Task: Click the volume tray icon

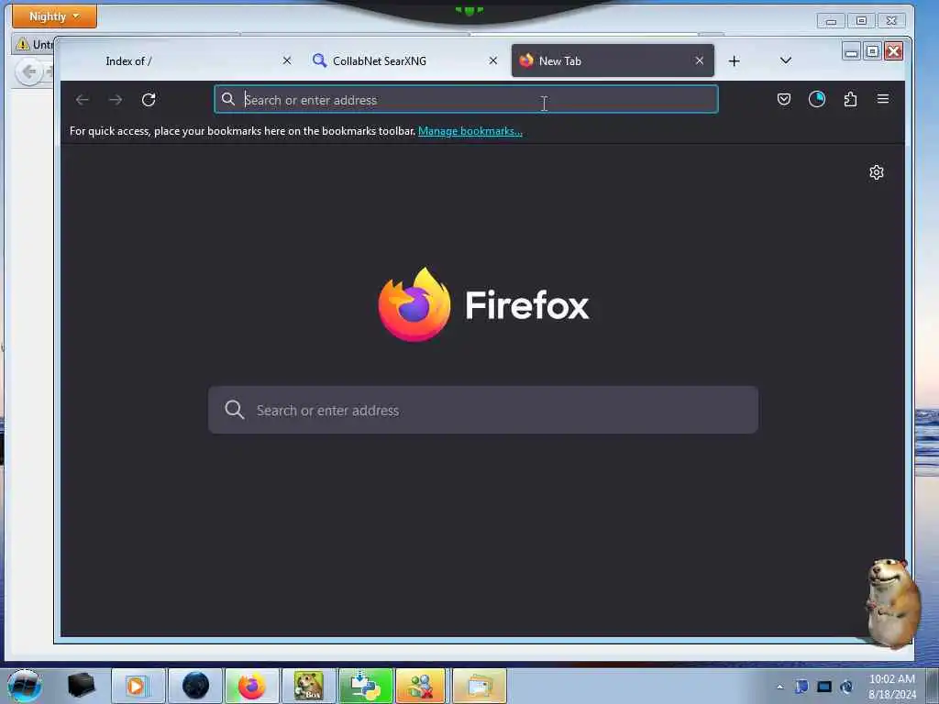Action: [x=846, y=687]
